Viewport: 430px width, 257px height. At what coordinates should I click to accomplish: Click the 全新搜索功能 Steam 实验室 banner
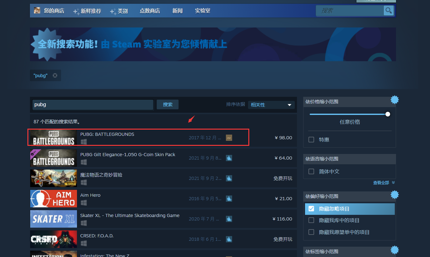213,44
